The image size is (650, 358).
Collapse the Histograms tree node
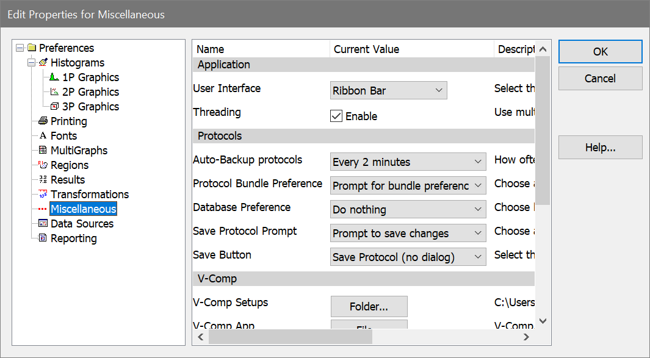[31, 63]
